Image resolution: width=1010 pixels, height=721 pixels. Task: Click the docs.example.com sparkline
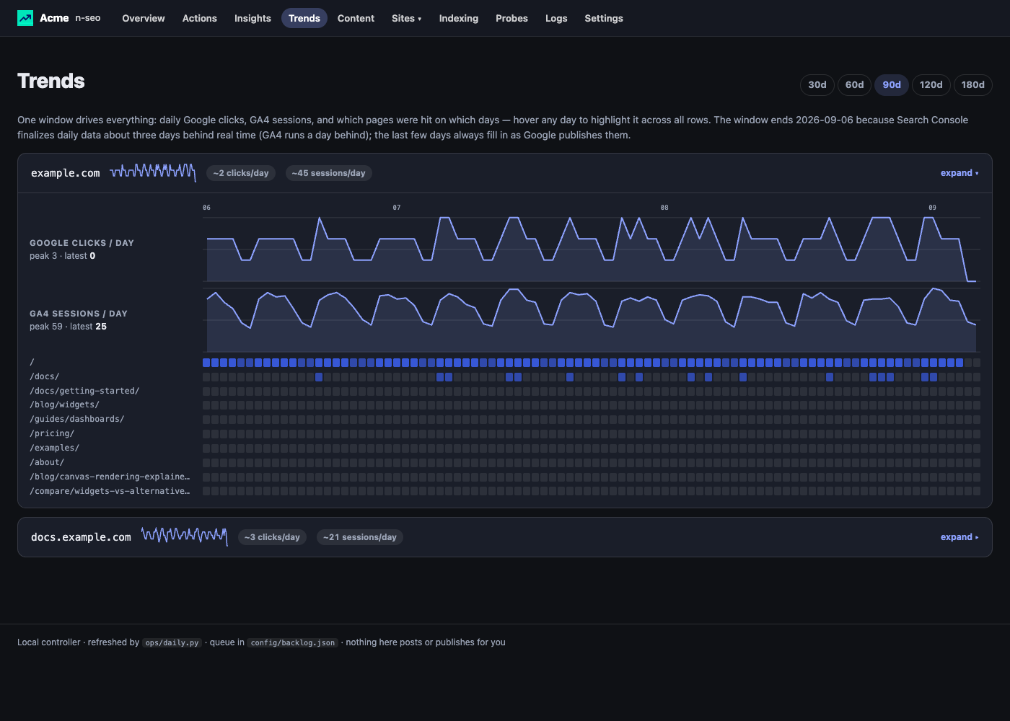185,536
